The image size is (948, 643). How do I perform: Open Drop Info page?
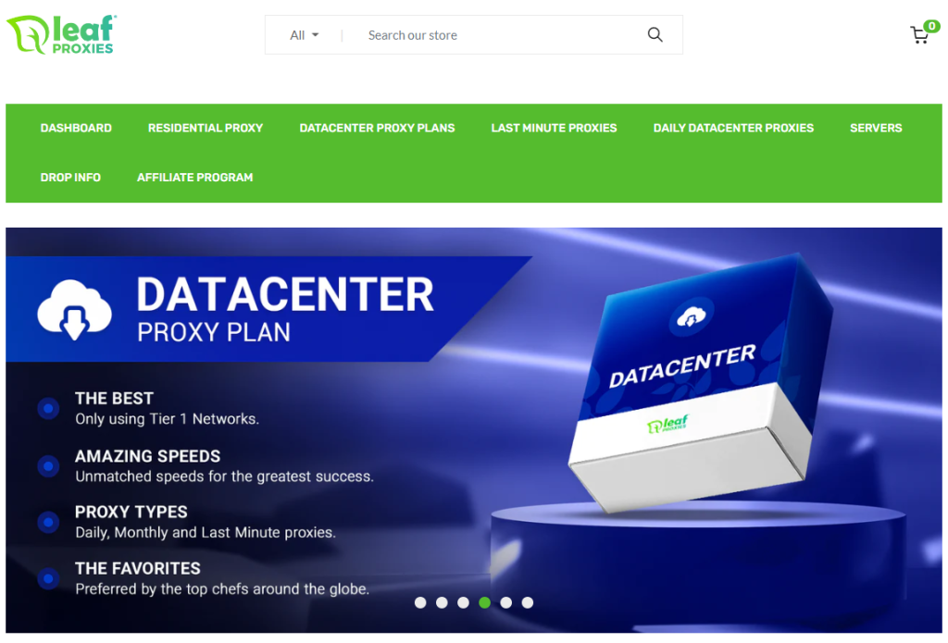coord(70,178)
